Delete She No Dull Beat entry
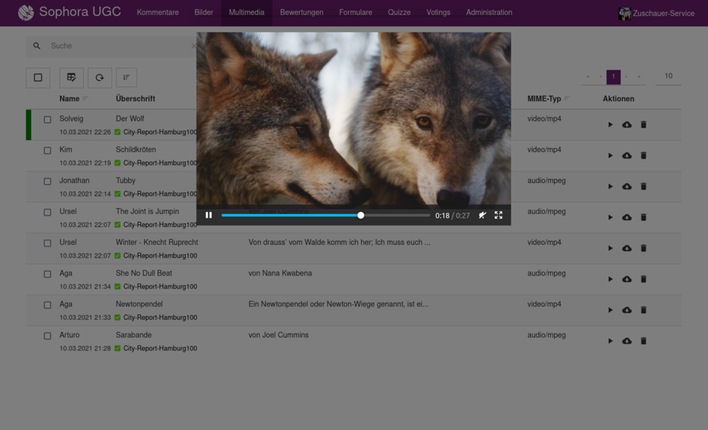This screenshot has width=708, height=430. pyautogui.click(x=643, y=279)
